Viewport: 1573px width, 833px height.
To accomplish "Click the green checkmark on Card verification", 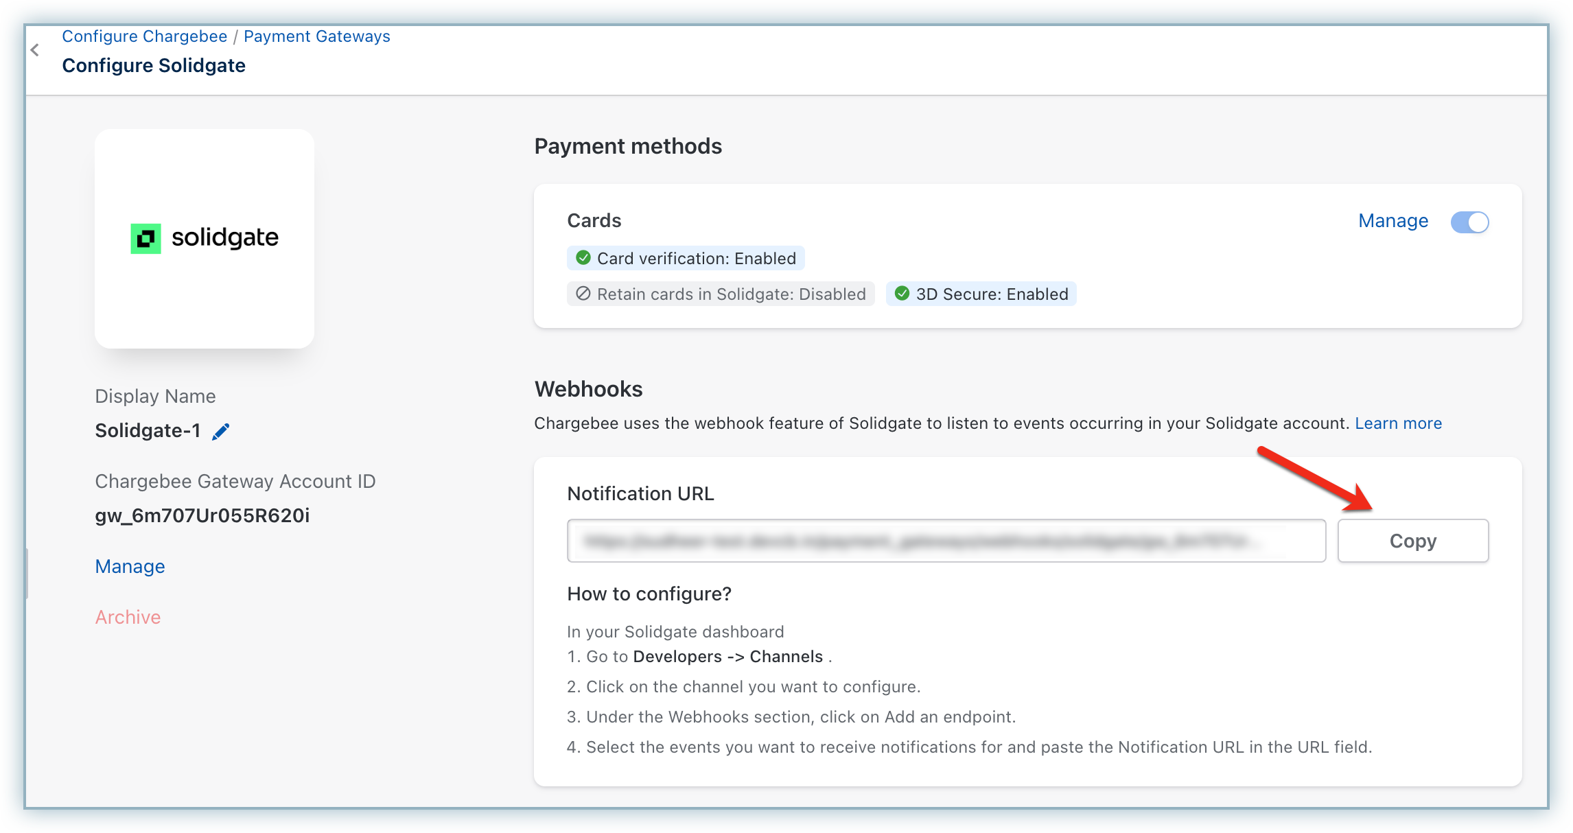I will tap(583, 258).
